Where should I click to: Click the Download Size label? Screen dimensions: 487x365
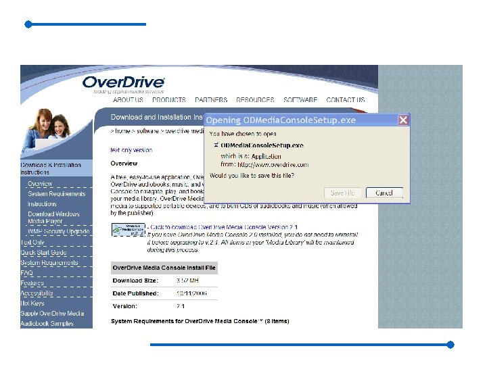pyautogui.click(x=135, y=281)
